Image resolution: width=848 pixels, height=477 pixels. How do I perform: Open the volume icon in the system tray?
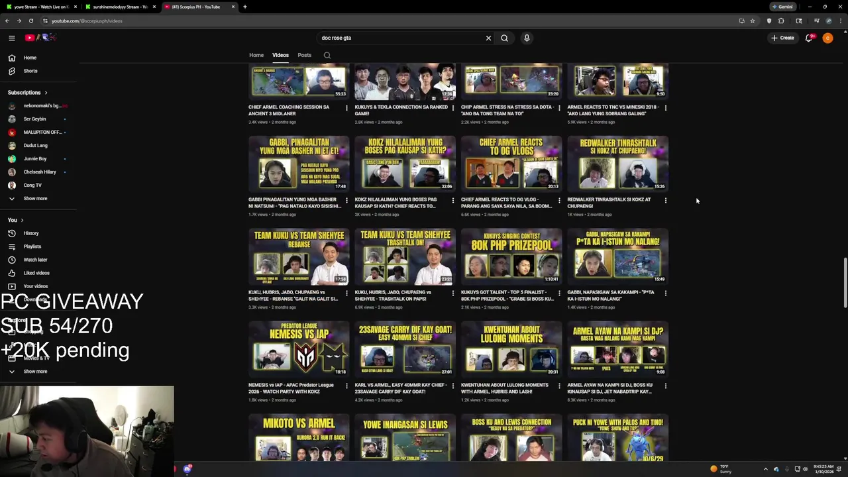[x=805, y=469]
